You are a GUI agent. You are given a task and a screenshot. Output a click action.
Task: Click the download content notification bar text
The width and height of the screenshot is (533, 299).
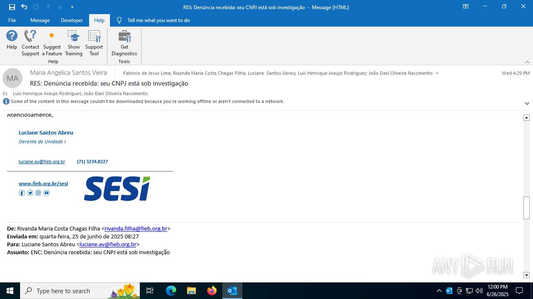click(x=147, y=101)
